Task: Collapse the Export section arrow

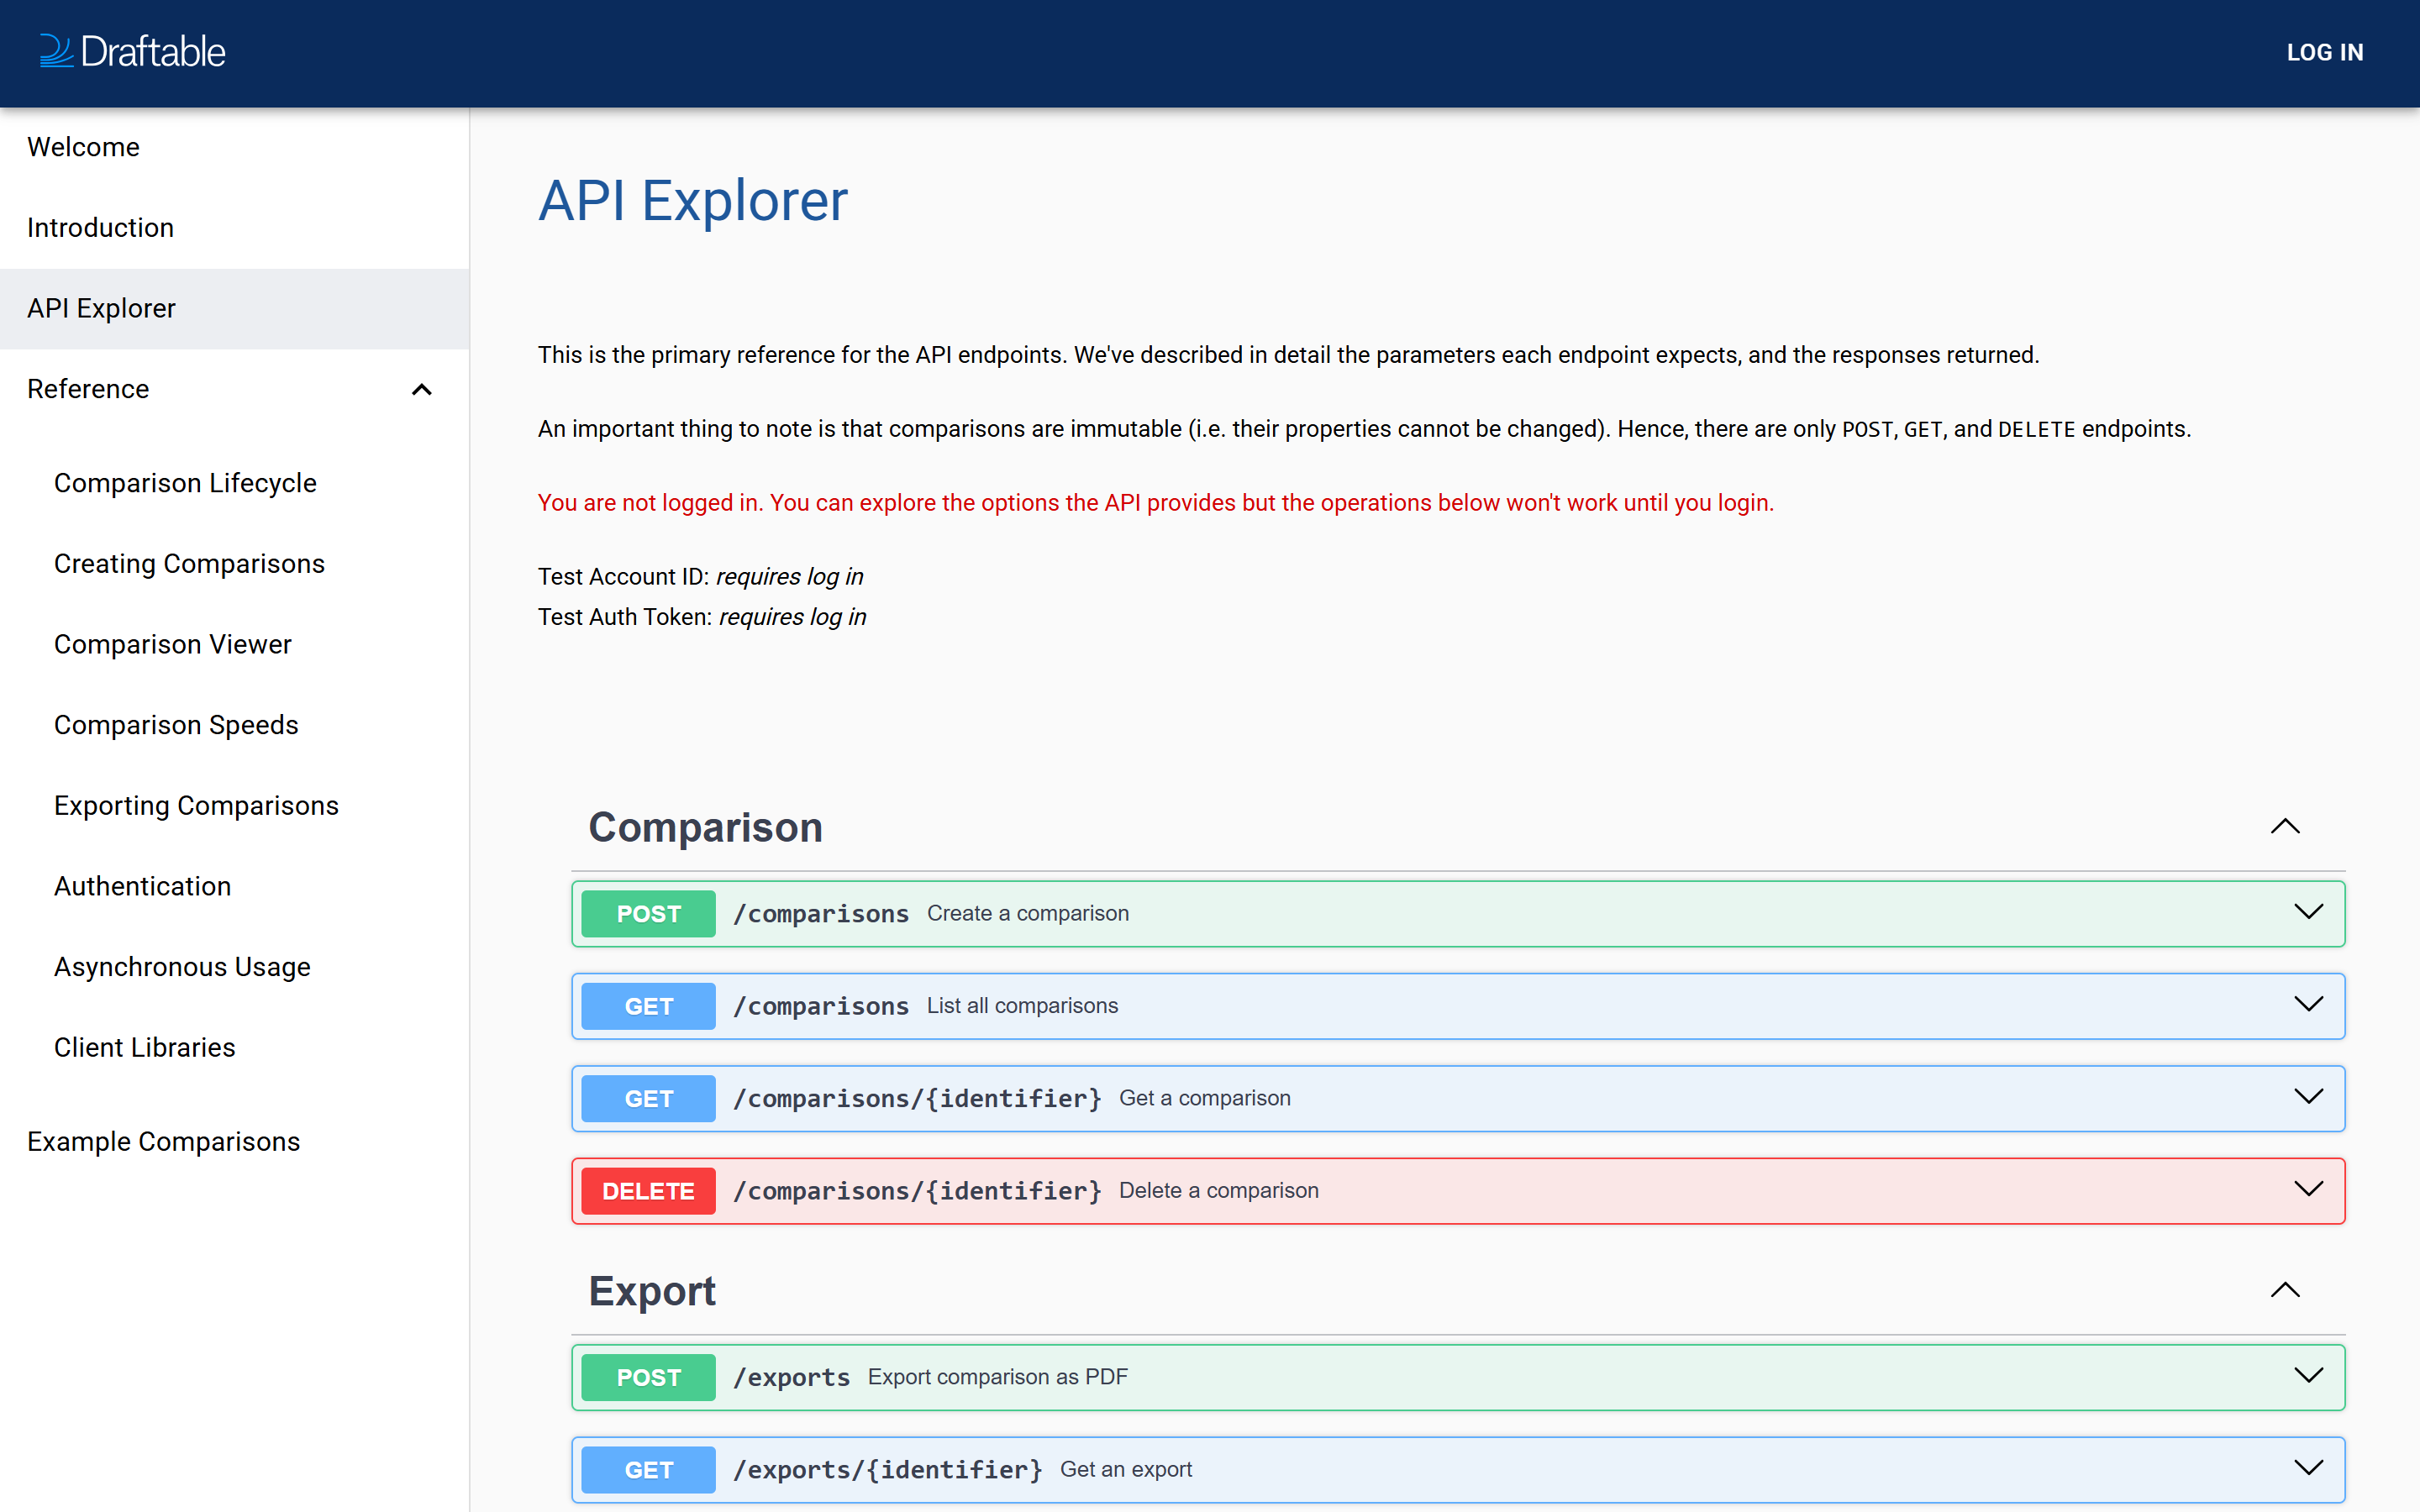Action: pos(2285,1290)
